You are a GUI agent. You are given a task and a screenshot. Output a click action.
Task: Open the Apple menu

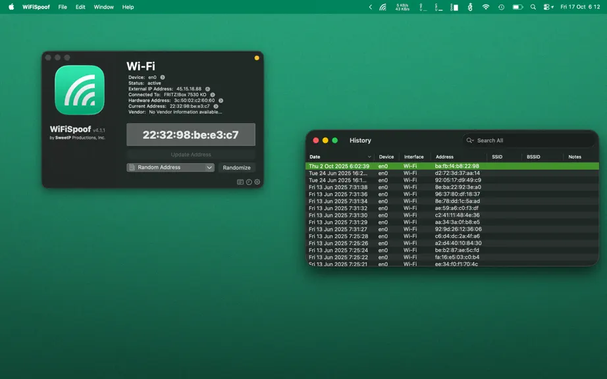click(x=11, y=7)
